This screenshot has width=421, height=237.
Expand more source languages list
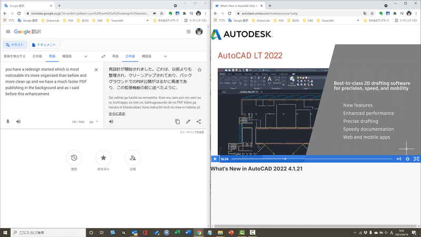tap(86, 56)
